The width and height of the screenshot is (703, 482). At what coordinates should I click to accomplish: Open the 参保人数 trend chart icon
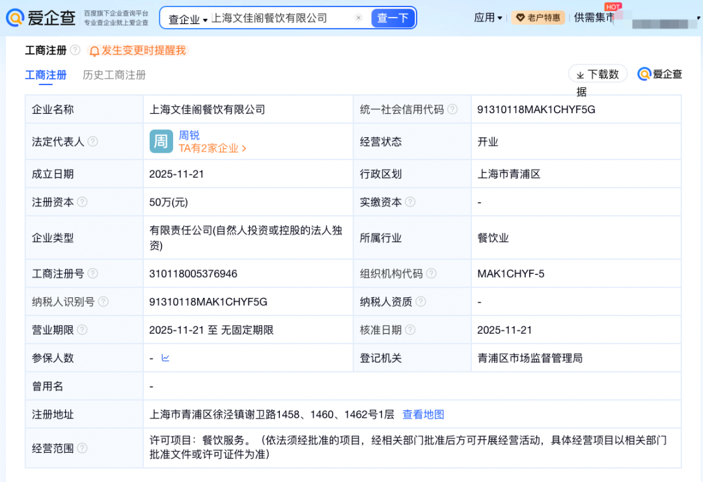[165, 358]
